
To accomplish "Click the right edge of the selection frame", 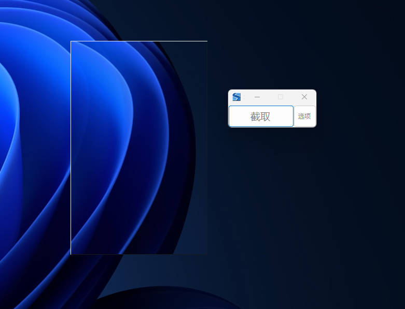I will (207, 148).
